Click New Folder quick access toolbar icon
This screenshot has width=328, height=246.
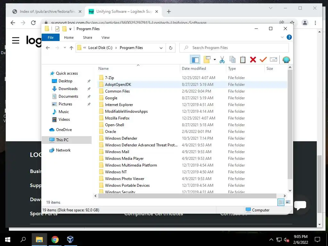pyautogui.click(x=64, y=29)
